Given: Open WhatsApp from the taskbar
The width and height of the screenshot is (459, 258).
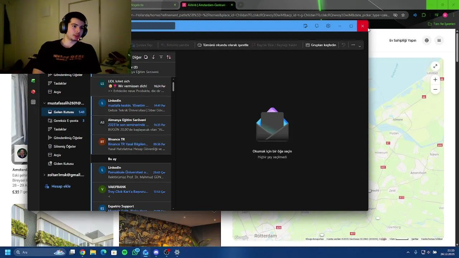Looking at the screenshot, I should click(x=135, y=252).
